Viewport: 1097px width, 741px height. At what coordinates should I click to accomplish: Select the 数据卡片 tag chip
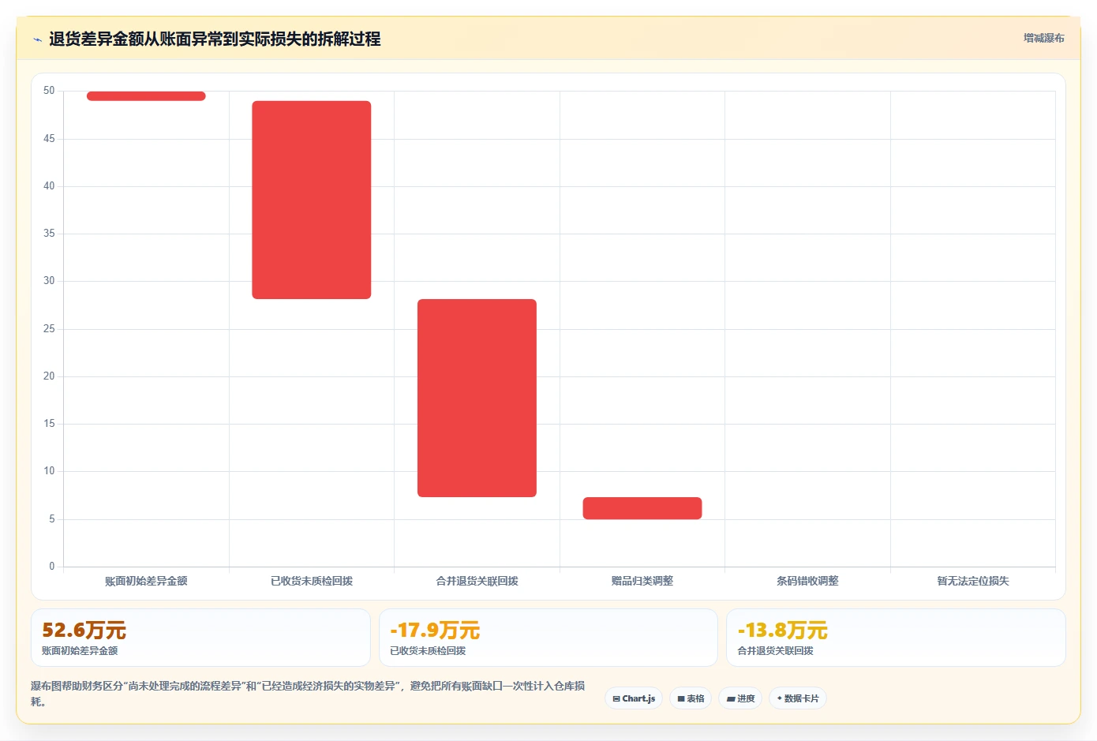tap(798, 698)
